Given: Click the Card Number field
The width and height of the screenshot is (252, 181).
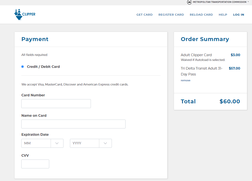Looking at the screenshot, I should (56, 104).
